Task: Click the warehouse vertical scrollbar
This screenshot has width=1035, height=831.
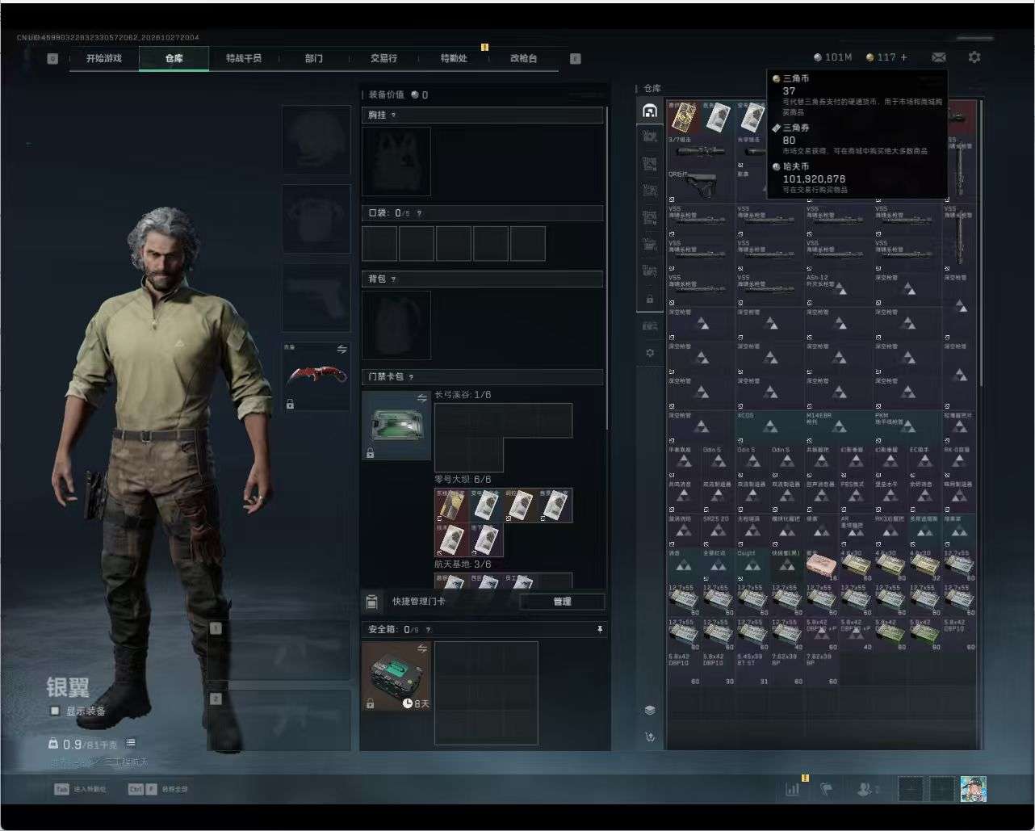Action: pyautogui.click(x=981, y=242)
